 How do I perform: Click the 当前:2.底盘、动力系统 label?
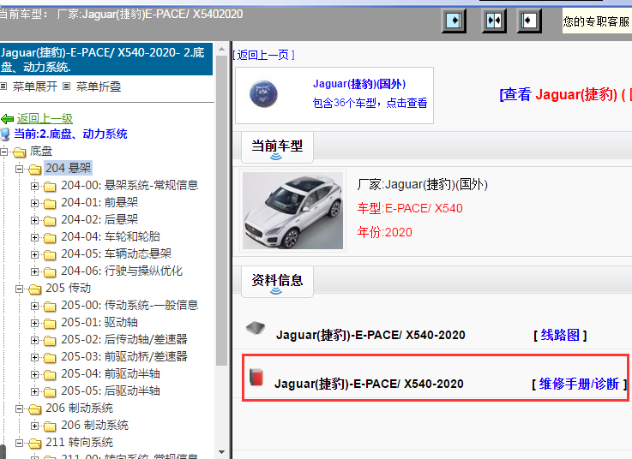pos(70,134)
